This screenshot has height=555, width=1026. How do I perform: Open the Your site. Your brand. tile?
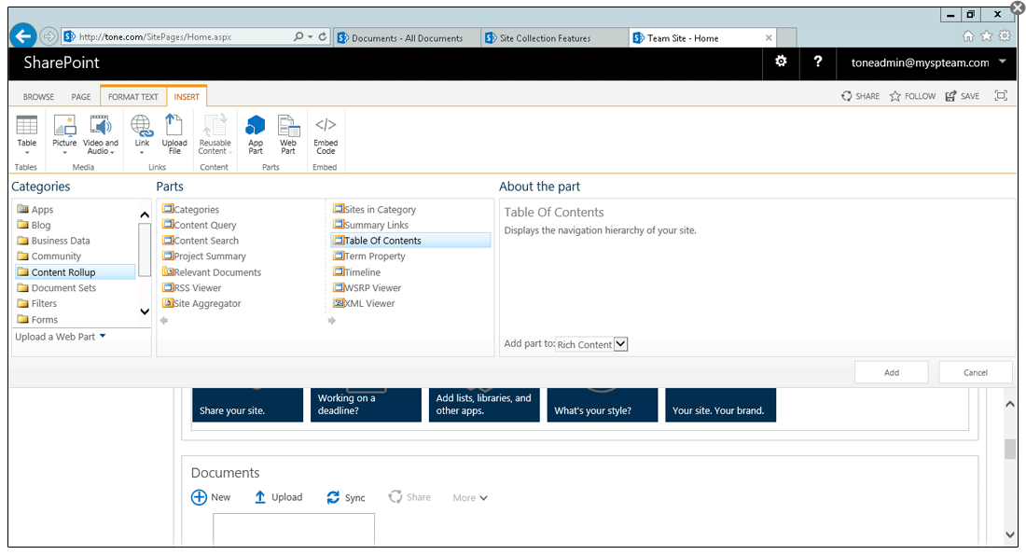[720, 405]
